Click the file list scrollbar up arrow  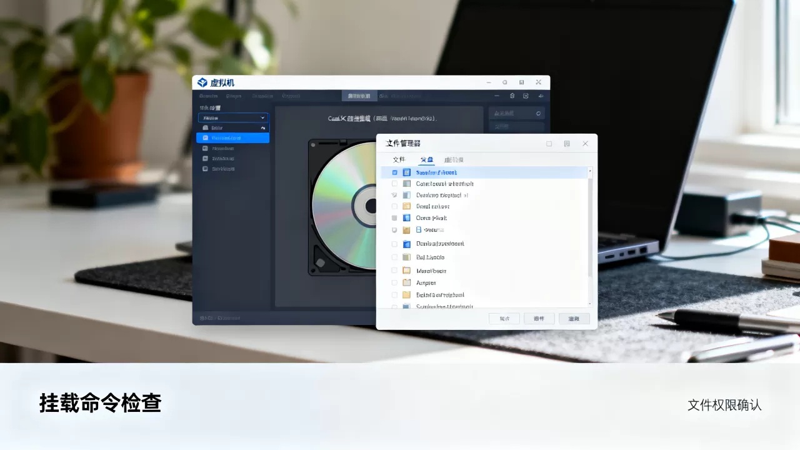point(590,171)
